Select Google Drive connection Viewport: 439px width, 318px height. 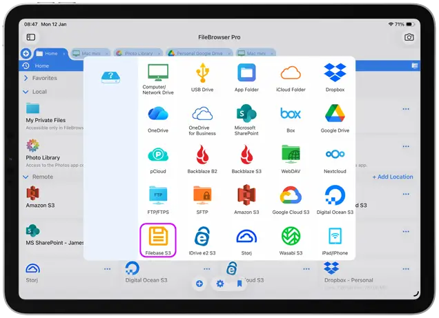click(x=335, y=119)
